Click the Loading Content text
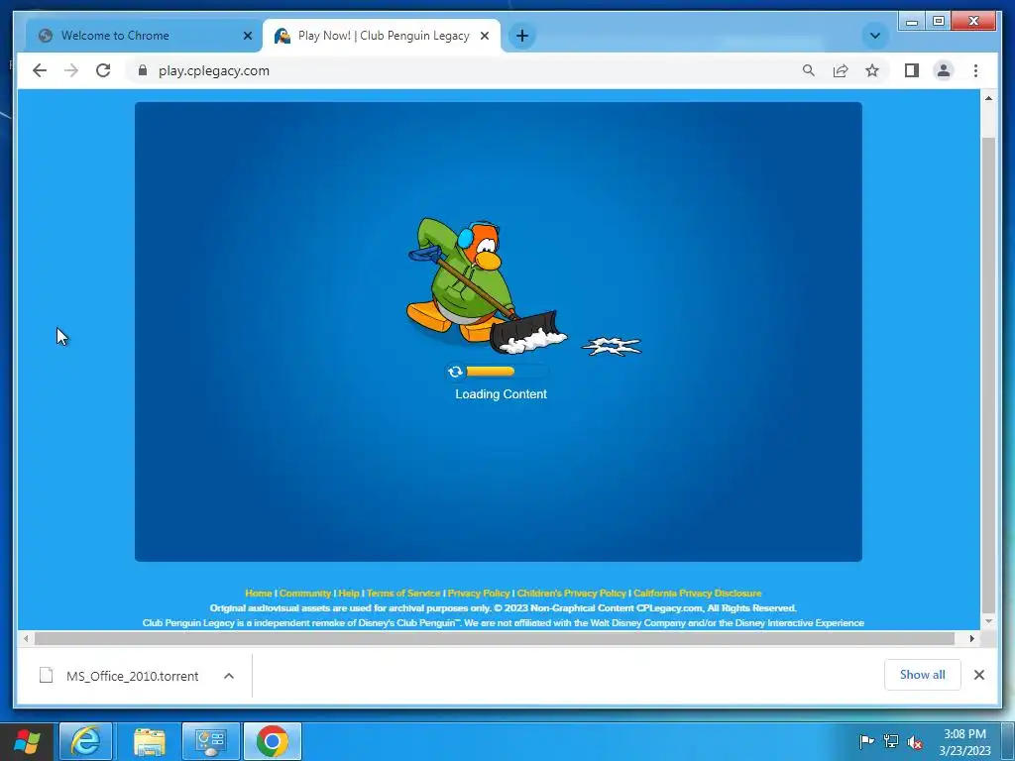 coord(501,394)
